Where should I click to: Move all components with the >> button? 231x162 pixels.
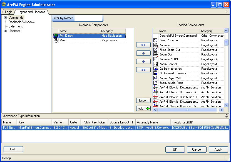[143, 45]
